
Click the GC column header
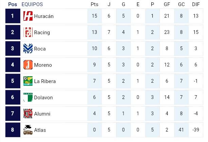(x=182, y=4)
